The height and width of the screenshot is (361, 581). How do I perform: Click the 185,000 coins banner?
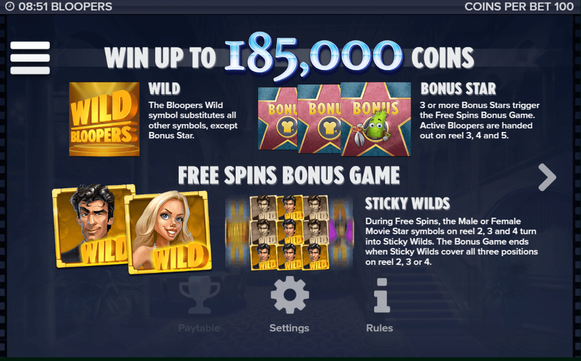pos(289,56)
